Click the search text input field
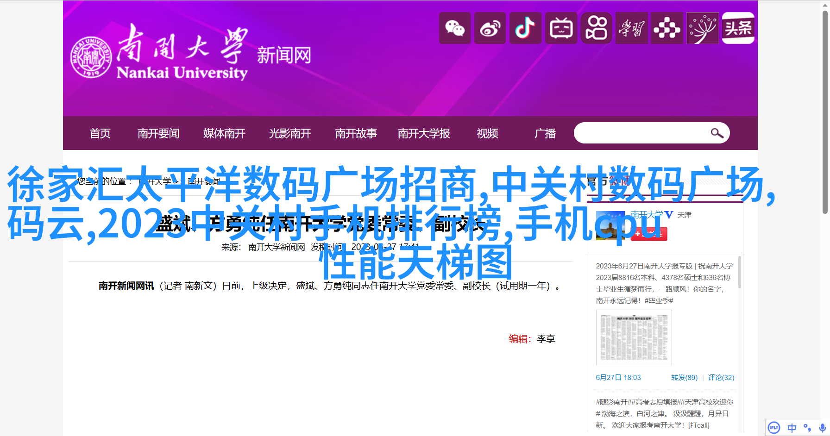Image resolution: width=830 pixels, height=436 pixels. tap(641, 133)
